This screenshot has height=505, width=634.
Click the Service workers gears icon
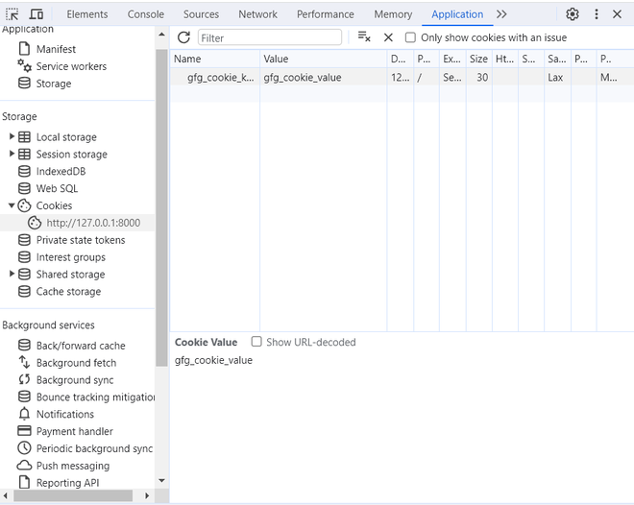[x=24, y=66]
